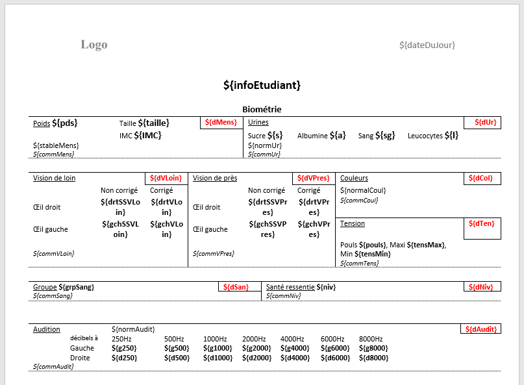Click the ${dateDuJour} date field

[427, 45]
